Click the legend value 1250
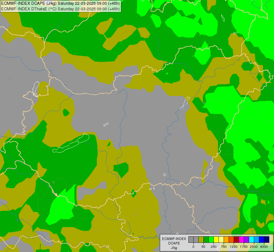Screen dimensions: 274x252 234,247
